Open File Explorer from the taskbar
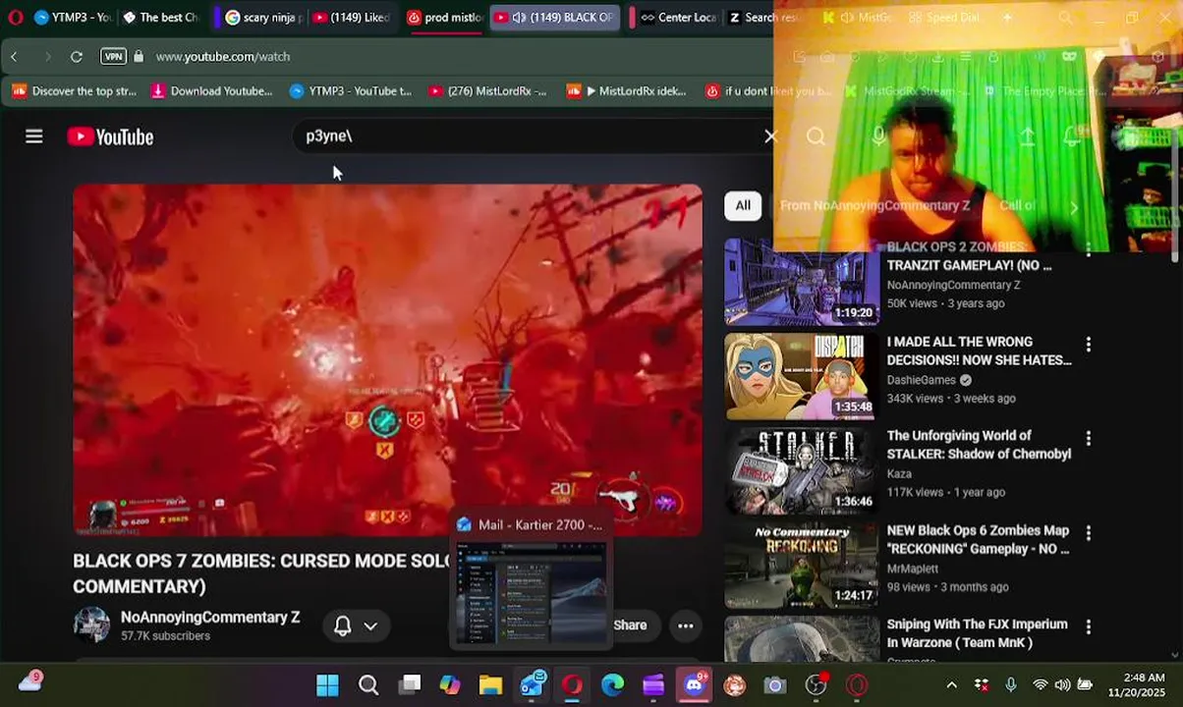The width and height of the screenshot is (1183, 707). (x=490, y=685)
